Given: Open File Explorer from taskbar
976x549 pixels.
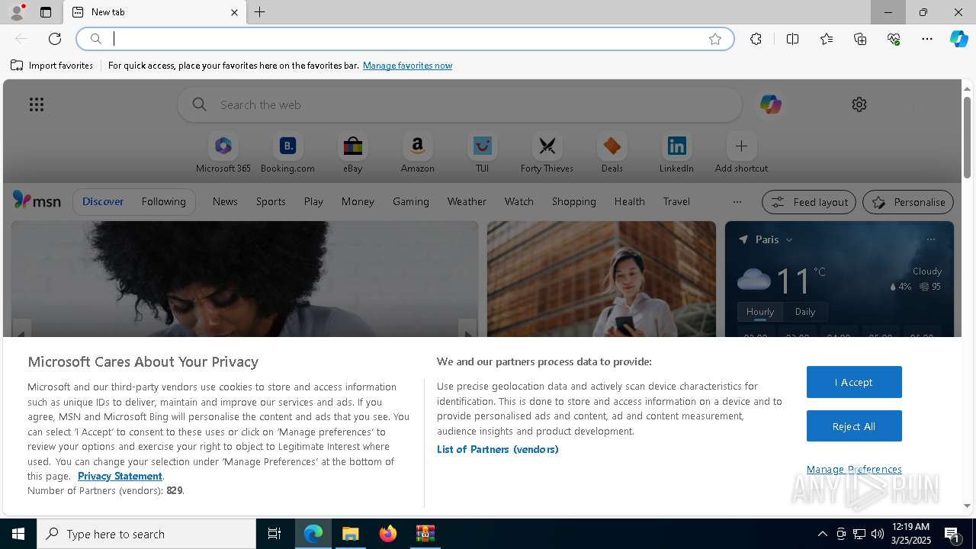Looking at the screenshot, I should point(351,534).
